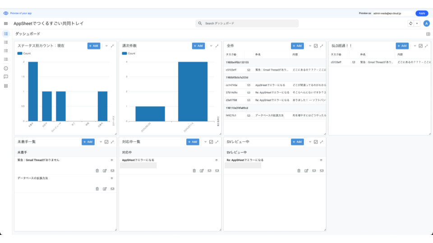
Task: Open the dropdown arrow beside the sync icon
Action: [417, 24]
